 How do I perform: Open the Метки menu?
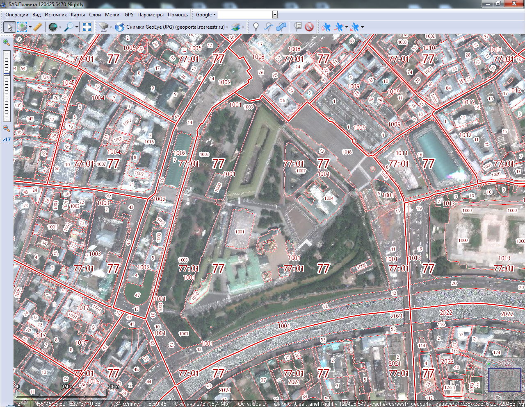coord(112,15)
